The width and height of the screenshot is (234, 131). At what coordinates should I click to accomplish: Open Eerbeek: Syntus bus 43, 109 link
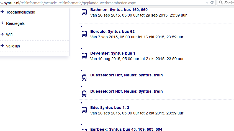[x=126, y=129]
